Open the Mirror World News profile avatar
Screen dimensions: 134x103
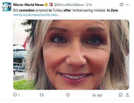coord(7,7)
